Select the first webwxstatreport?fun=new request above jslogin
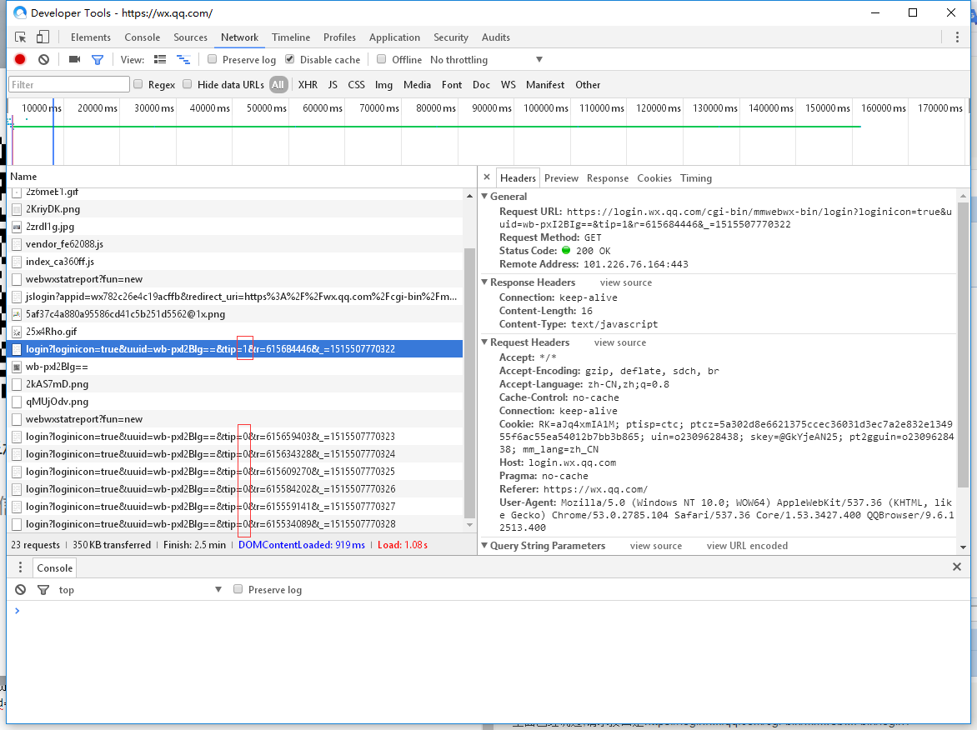 coord(236,279)
